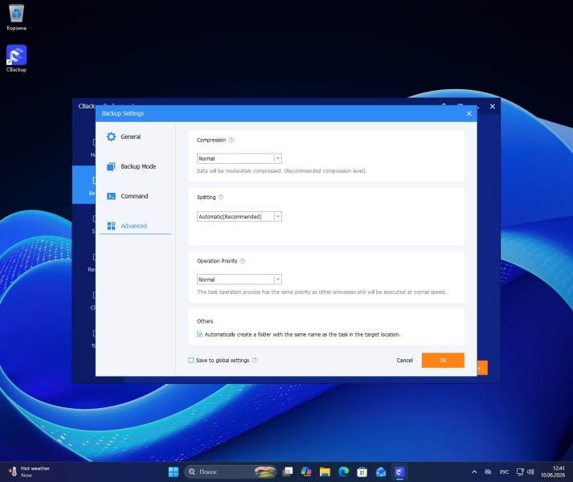Open the General settings tab

pyautogui.click(x=130, y=137)
